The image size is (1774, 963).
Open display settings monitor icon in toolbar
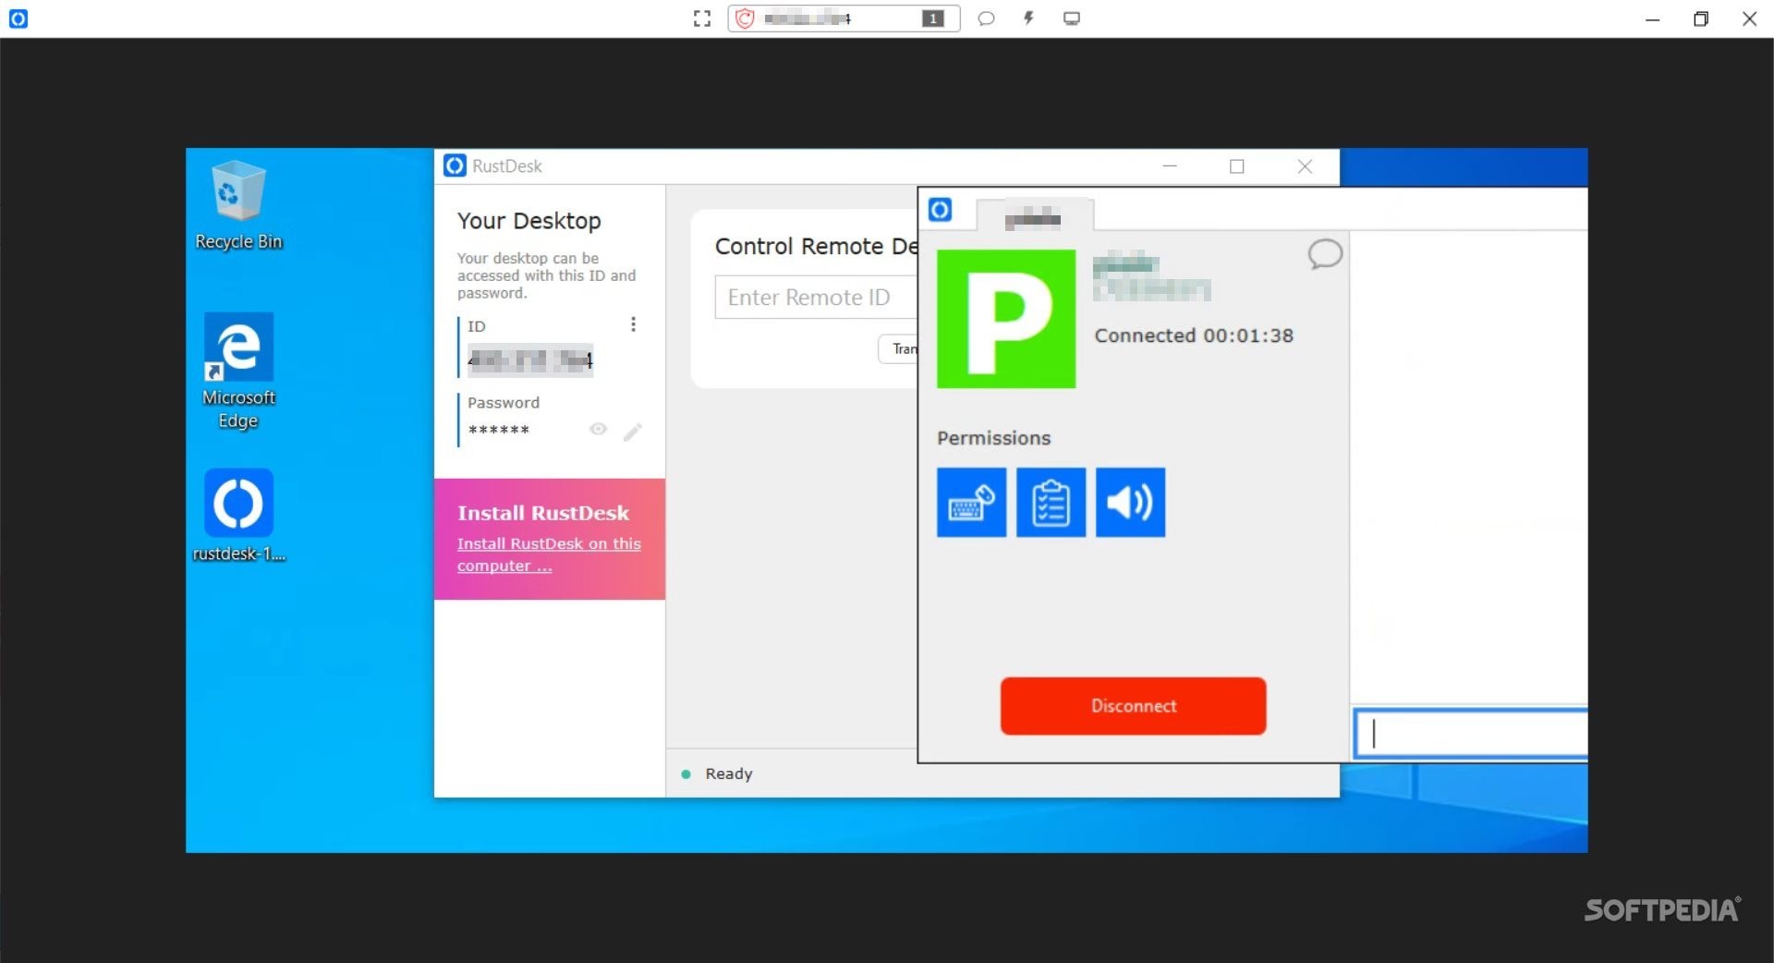point(1072,18)
